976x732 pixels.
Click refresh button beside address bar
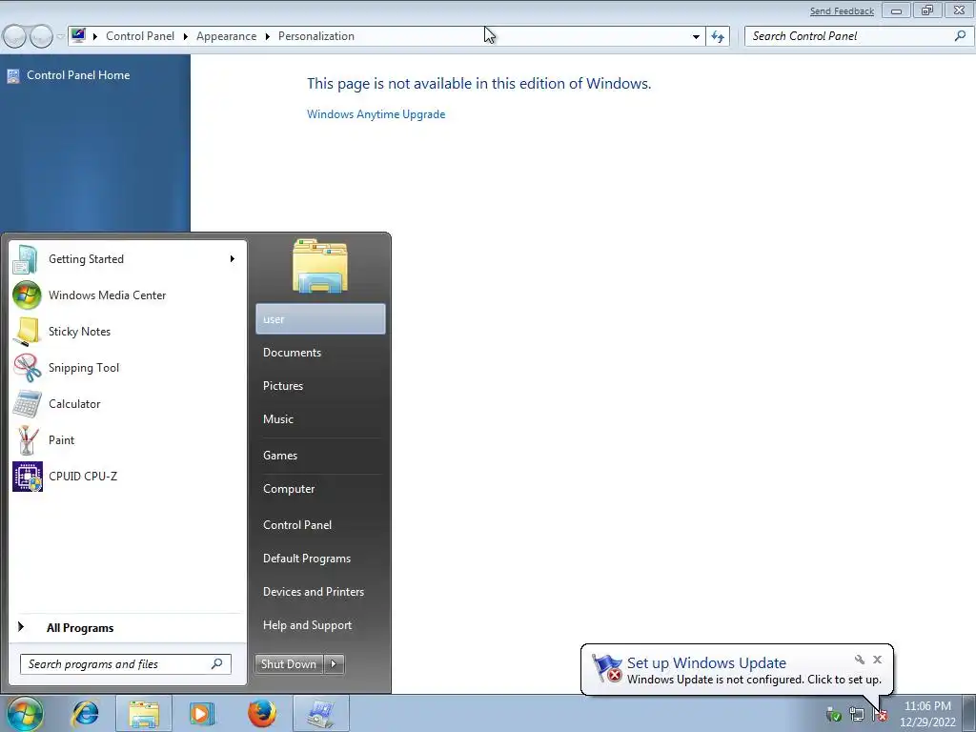718,37
